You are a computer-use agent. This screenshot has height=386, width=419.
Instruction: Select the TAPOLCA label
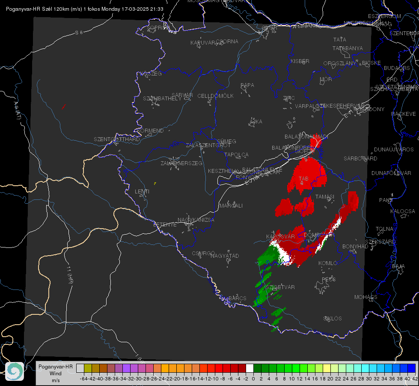click(237, 155)
